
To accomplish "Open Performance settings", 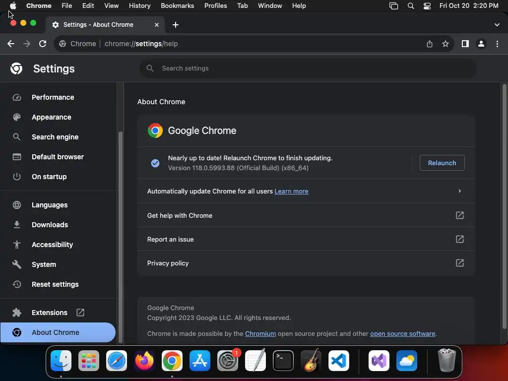I will [x=53, y=98].
